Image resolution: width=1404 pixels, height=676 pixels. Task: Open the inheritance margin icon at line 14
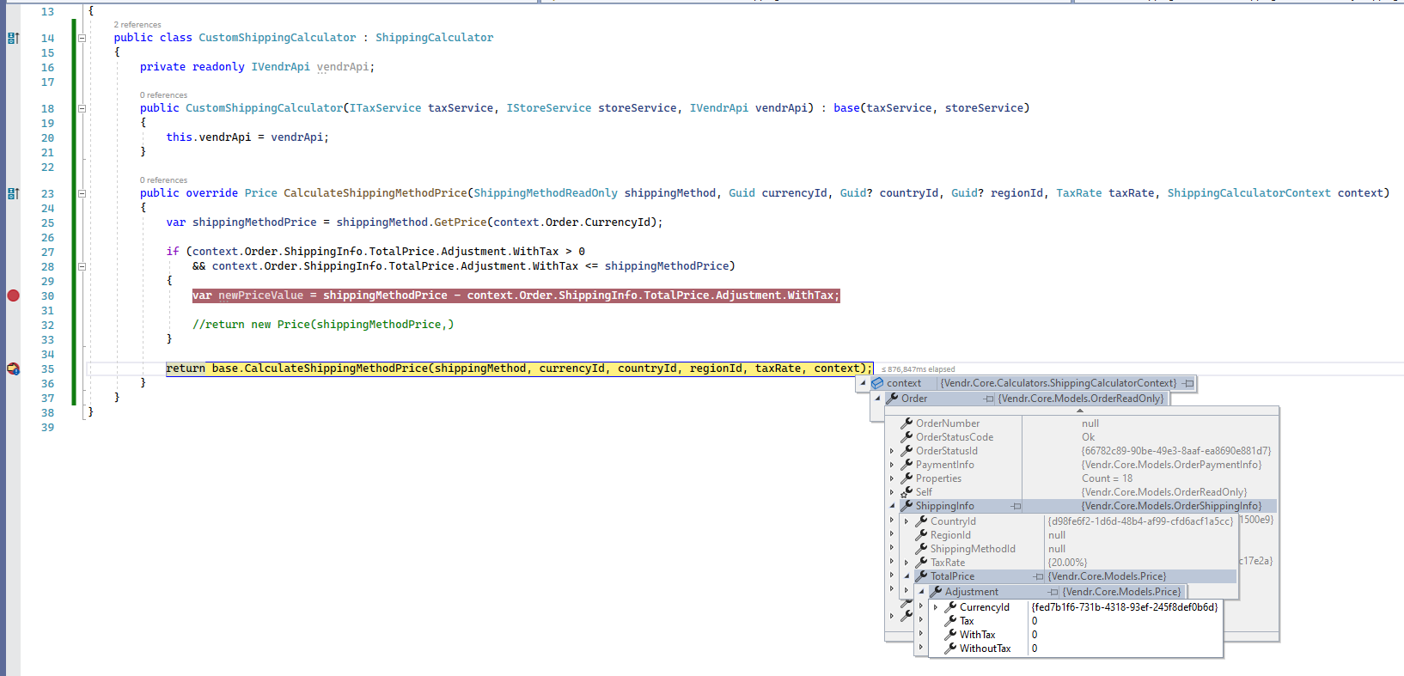click(13, 38)
